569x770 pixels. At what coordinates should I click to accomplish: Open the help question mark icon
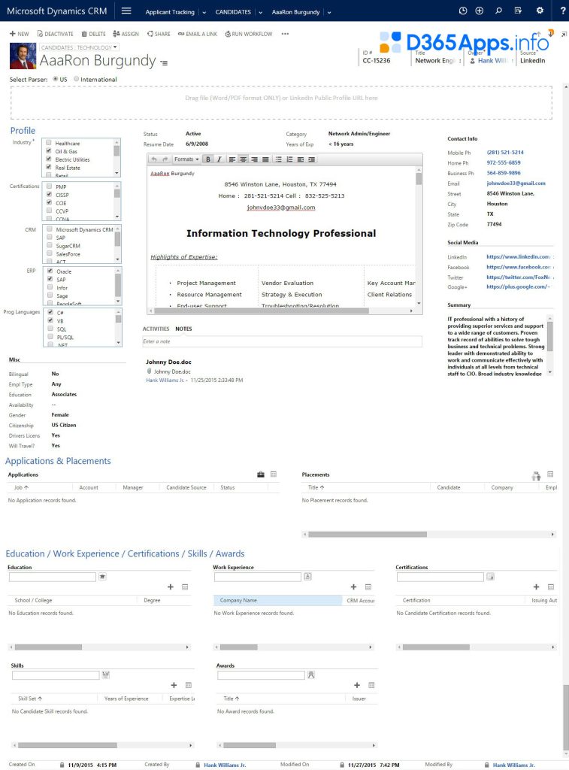pyautogui.click(x=563, y=11)
